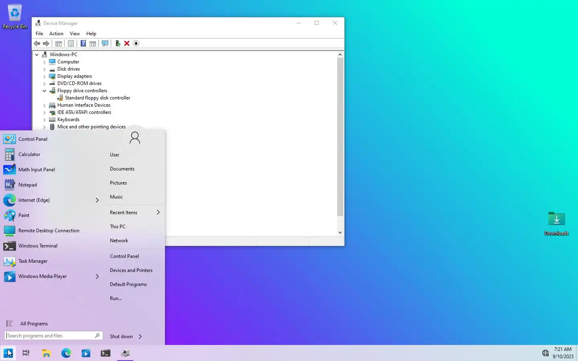Screen dimensions: 578x361
Task: Click the network globe tray icon
Action: click(545, 353)
